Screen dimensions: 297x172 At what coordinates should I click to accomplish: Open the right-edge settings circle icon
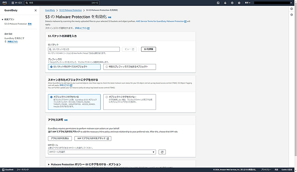(x=291, y=15)
